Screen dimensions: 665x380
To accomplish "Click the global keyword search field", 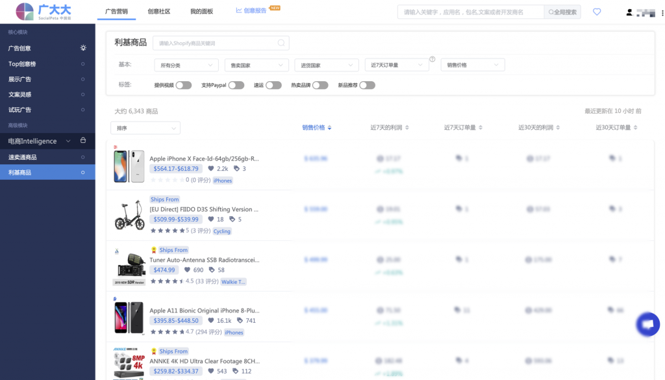I will pos(471,12).
